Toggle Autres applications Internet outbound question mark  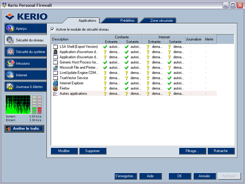(169, 94)
